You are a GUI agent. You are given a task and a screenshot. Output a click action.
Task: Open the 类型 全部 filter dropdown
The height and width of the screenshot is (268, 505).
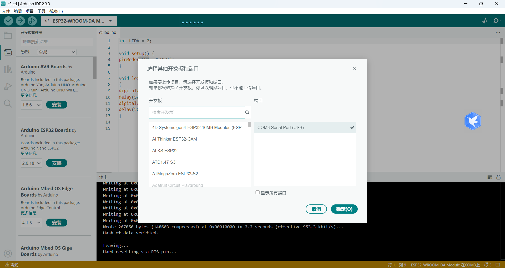coord(57,52)
